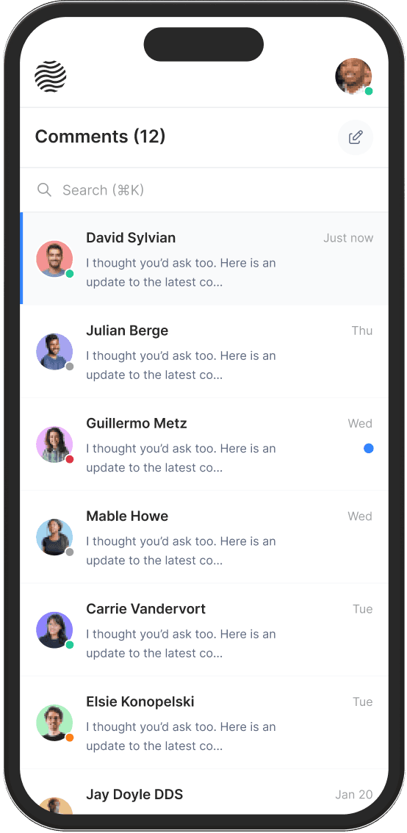The image size is (407, 833).
Task: Open David Sylvian's comment
Action: point(204,259)
